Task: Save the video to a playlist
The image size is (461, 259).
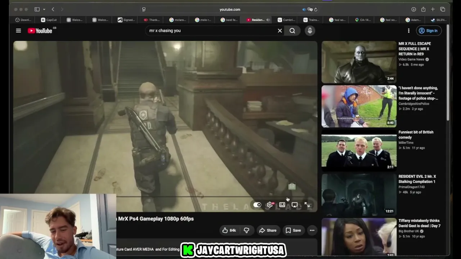Action: point(293,230)
